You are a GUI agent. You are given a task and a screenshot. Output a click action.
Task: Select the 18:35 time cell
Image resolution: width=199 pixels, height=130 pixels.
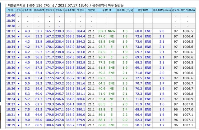(x=11, y=41)
